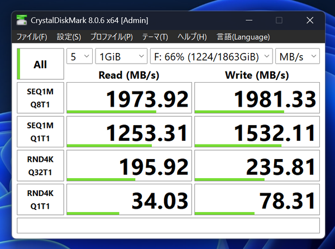Open the 設定(S) menu

tap(69, 37)
